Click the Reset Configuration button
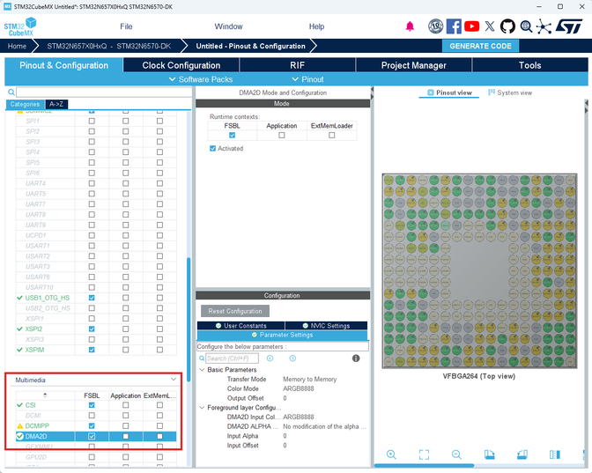 point(235,311)
